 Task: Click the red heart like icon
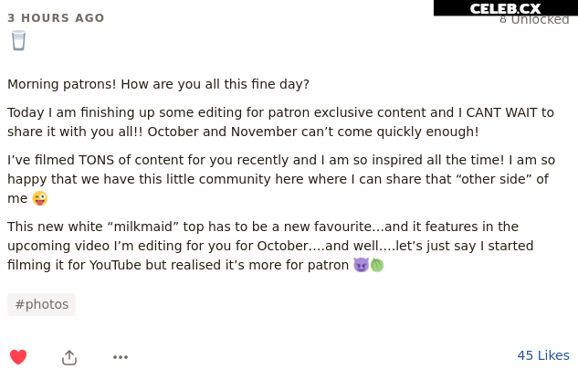(18, 357)
